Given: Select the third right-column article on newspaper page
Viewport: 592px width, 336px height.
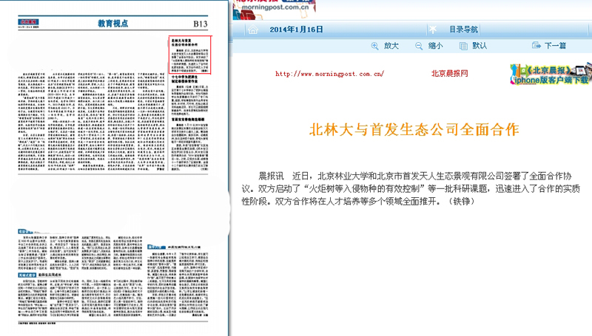Looking at the screenshot, I should (189, 144).
